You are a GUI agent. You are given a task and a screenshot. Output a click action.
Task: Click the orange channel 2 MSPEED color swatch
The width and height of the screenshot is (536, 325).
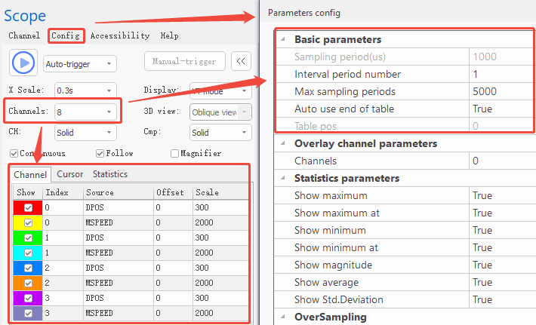tap(28, 283)
